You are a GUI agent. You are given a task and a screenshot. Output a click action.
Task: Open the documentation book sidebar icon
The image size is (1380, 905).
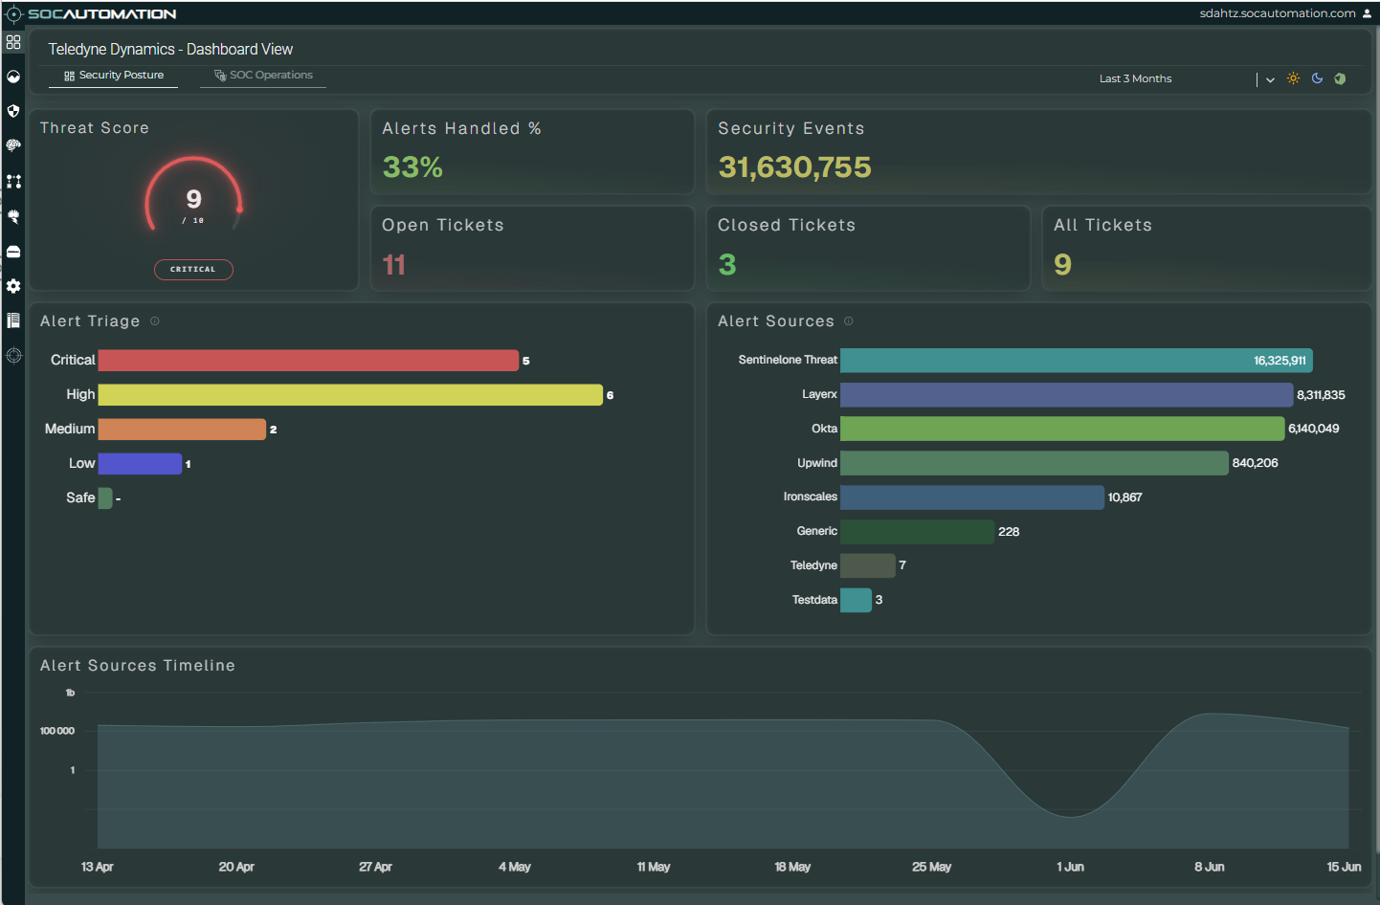click(13, 320)
